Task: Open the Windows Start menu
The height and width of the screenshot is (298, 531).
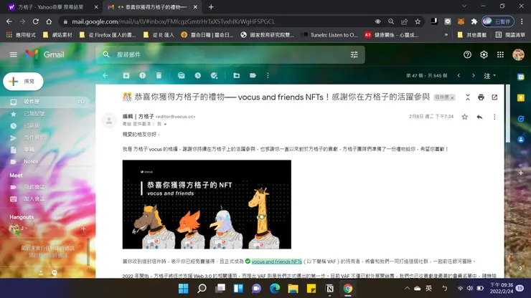Action: [x=183, y=289]
